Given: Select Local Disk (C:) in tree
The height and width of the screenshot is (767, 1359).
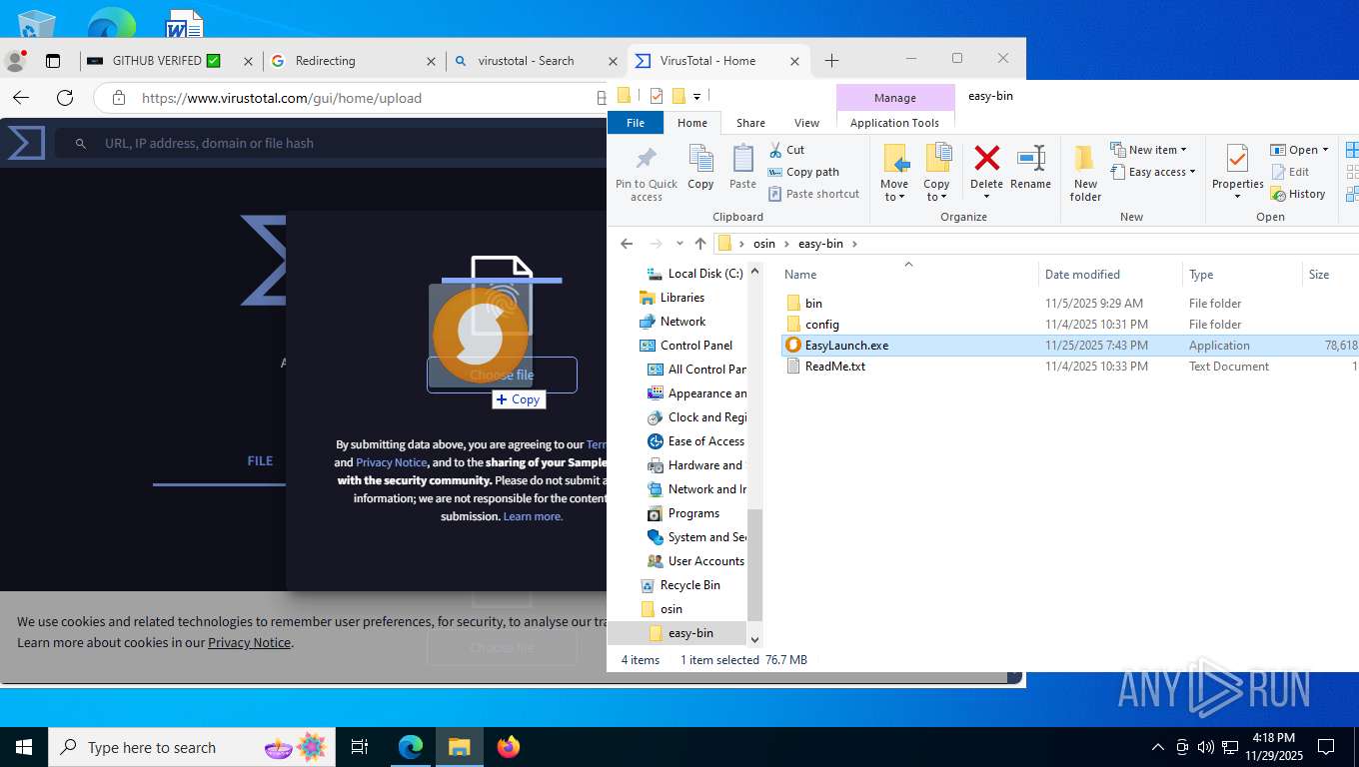Looking at the screenshot, I should click(x=704, y=274).
